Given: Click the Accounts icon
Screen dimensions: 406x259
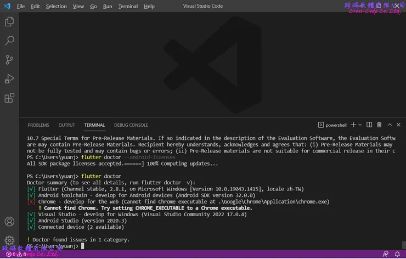Looking at the screenshot, I should coord(9,222).
